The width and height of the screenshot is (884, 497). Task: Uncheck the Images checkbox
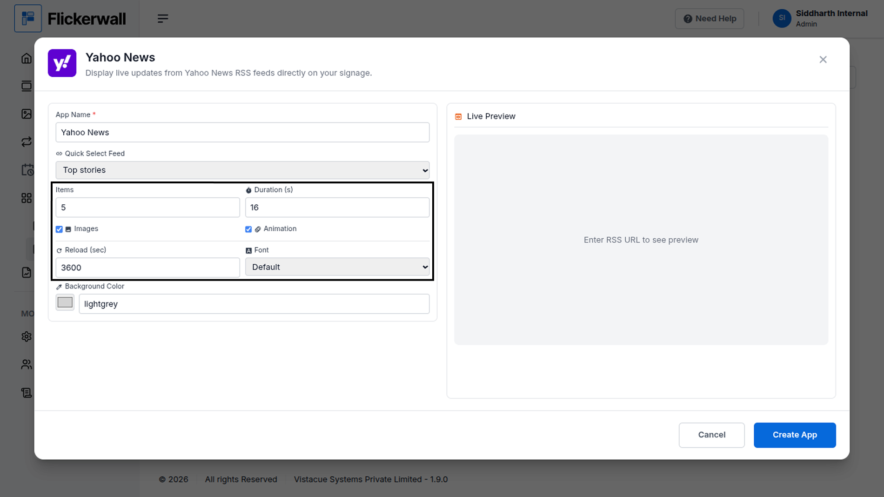59,229
